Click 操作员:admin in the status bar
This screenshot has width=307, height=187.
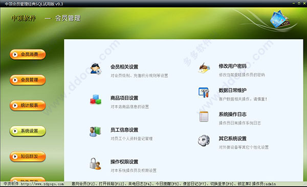[264, 184]
